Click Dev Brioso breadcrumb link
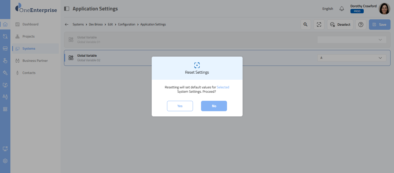The height and width of the screenshot is (173, 394). coord(96,25)
